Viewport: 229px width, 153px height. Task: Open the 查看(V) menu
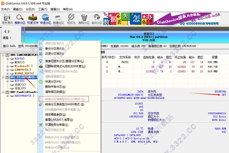55,9
